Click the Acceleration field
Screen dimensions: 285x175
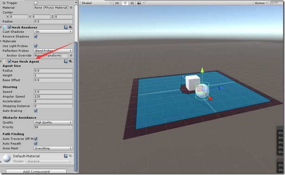coord(53,101)
